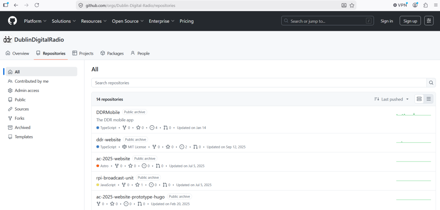Screen dimensions: 440x210
Task: Switch to the compact list view icon
Action: click(x=429, y=99)
